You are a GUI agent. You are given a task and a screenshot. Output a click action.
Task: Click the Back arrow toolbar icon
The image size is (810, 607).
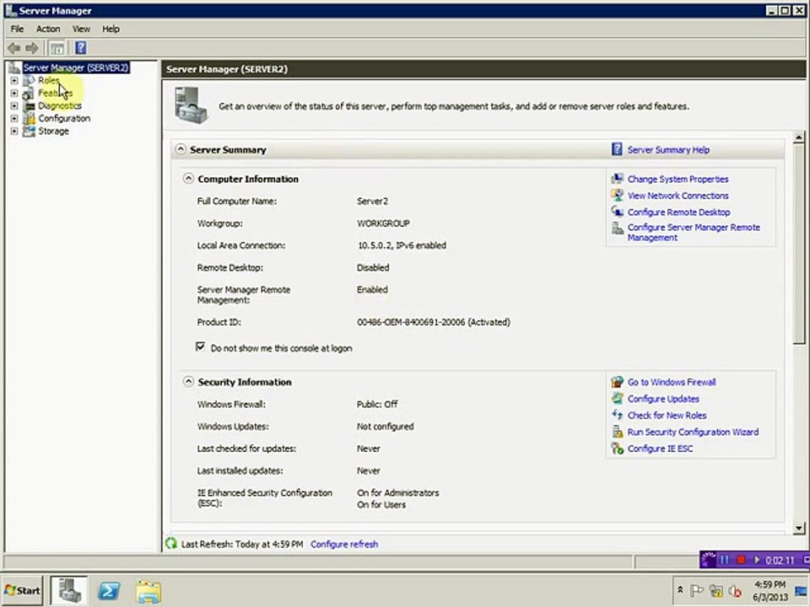(x=14, y=48)
